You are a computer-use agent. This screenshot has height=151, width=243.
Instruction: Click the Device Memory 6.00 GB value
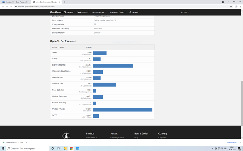(x=97, y=33)
